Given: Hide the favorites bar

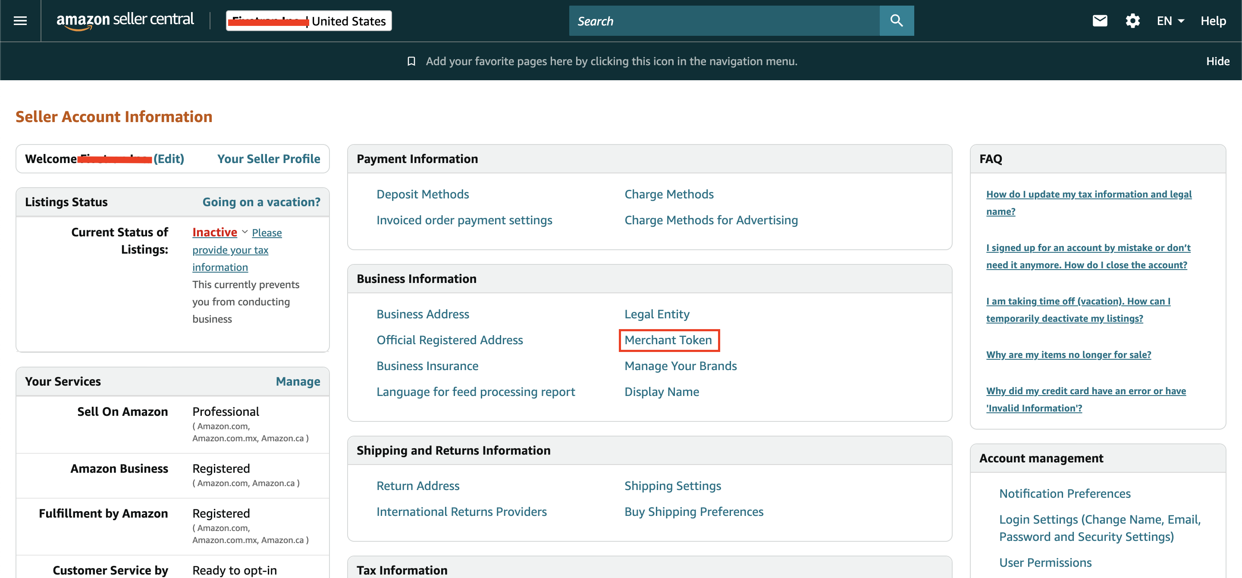Looking at the screenshot, I should [x=1217, y=61].
